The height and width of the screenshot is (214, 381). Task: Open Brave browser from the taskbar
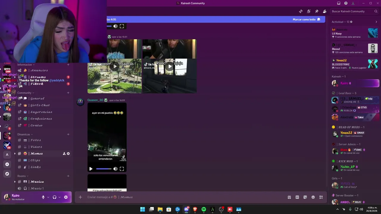click(195, 209)
